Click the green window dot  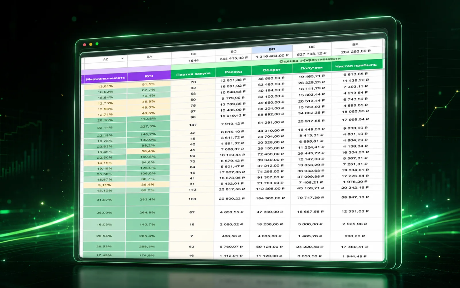[97, 44]
